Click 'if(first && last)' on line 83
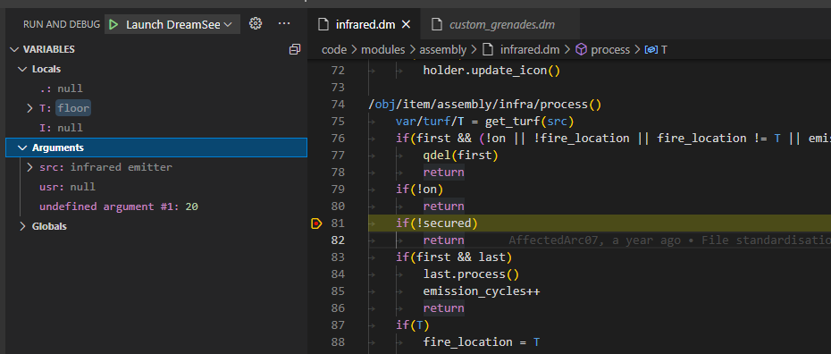831x354 pixels. (x=454, y=257)
